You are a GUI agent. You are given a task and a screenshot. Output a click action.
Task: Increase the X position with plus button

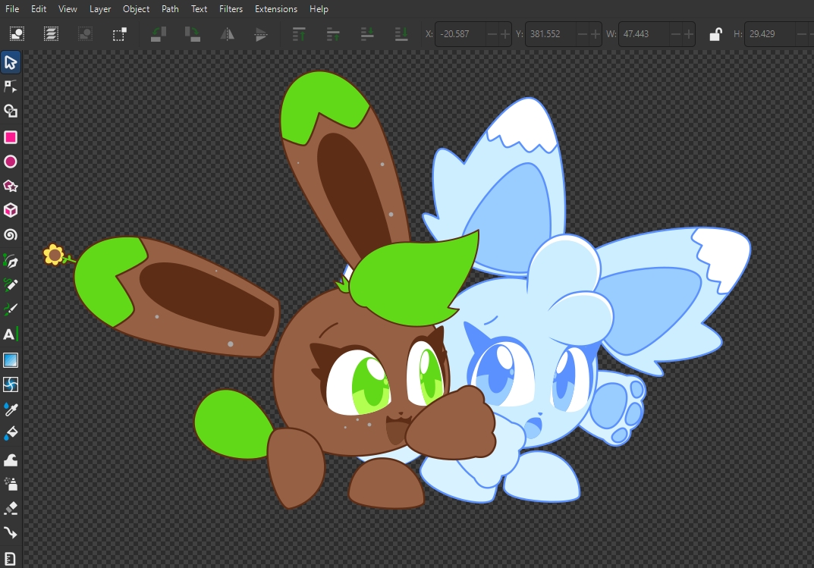click(x=506, y=34)
